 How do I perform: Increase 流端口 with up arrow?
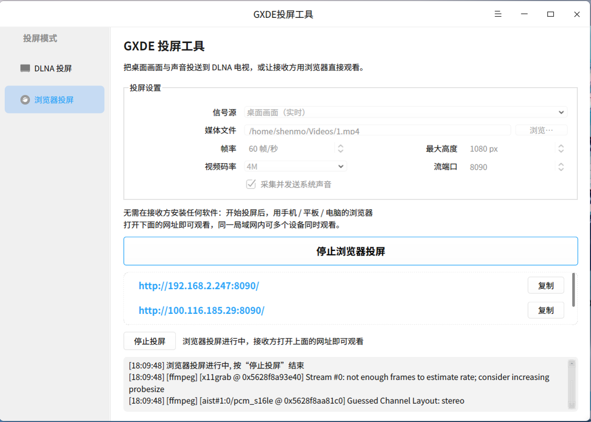(561, 164)
